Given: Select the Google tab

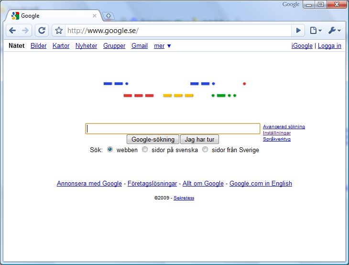Looking at the screenshot, I should pos(54,16).
